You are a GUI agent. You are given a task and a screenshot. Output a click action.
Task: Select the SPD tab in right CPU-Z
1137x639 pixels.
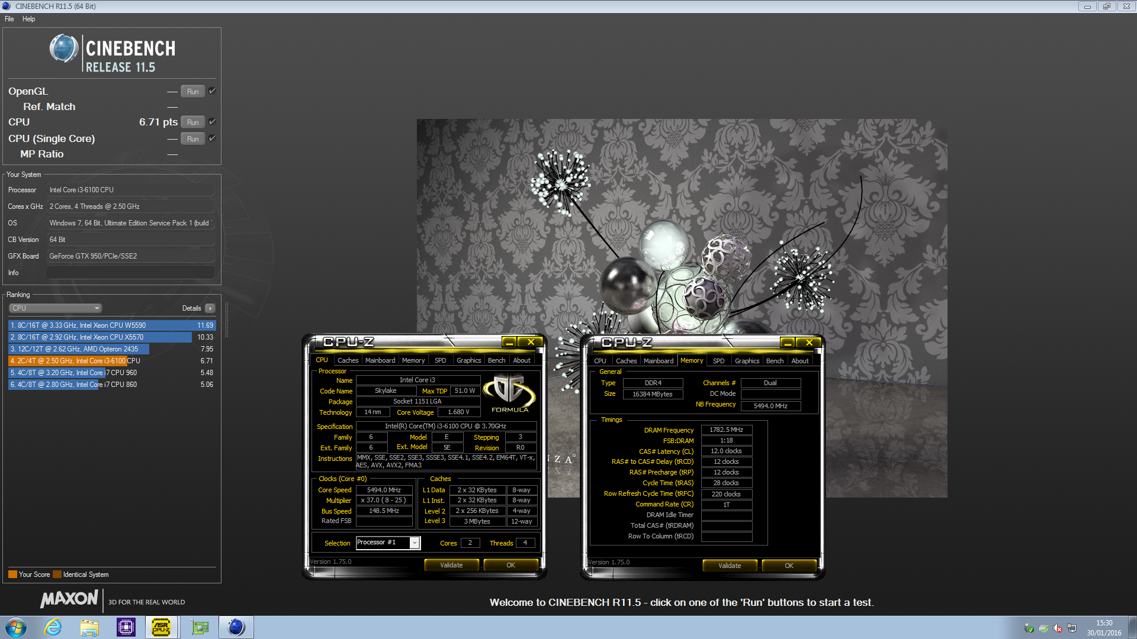pos(718,361)
